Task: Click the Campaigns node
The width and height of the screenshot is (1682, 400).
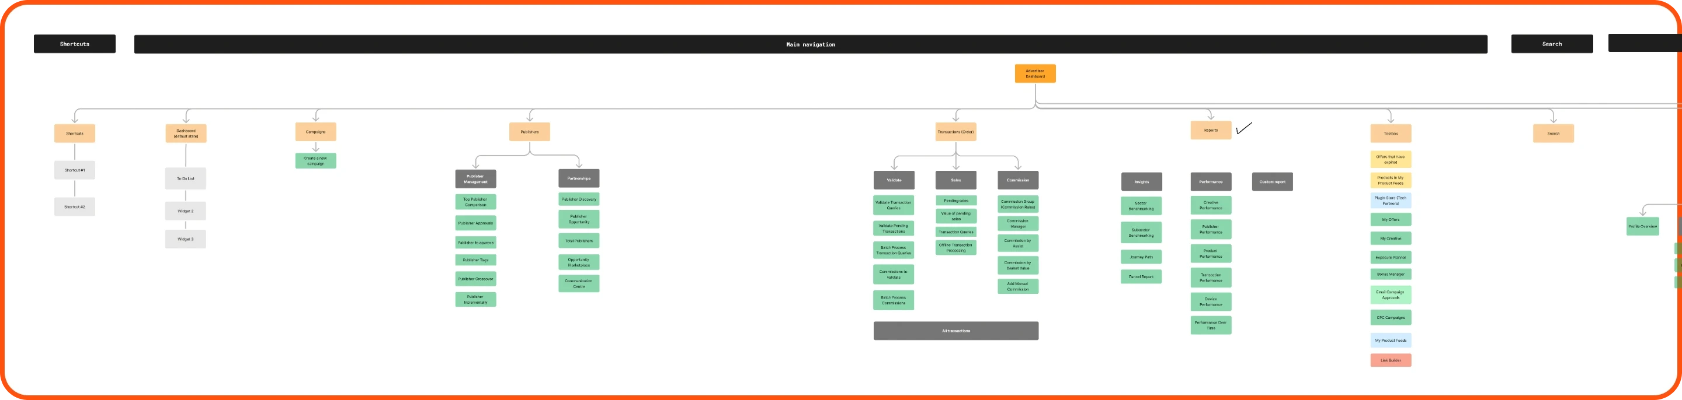Action: coord(315,132)
